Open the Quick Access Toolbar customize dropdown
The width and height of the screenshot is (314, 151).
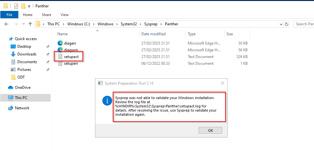(x=29, y=6)
